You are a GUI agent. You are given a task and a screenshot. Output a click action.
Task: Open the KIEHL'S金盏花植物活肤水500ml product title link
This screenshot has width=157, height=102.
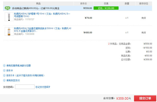43,30
